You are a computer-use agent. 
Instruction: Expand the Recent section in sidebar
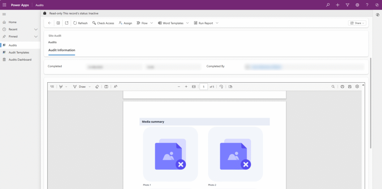tap(36, 29)
